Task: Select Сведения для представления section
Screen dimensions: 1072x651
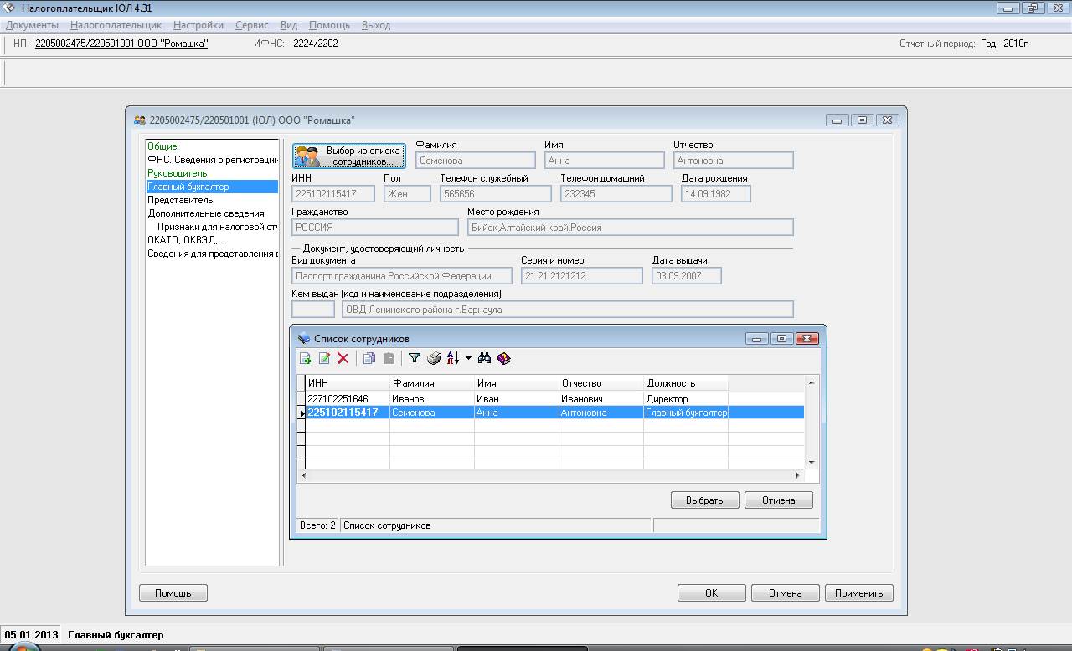Action: (x=212, y=254)
